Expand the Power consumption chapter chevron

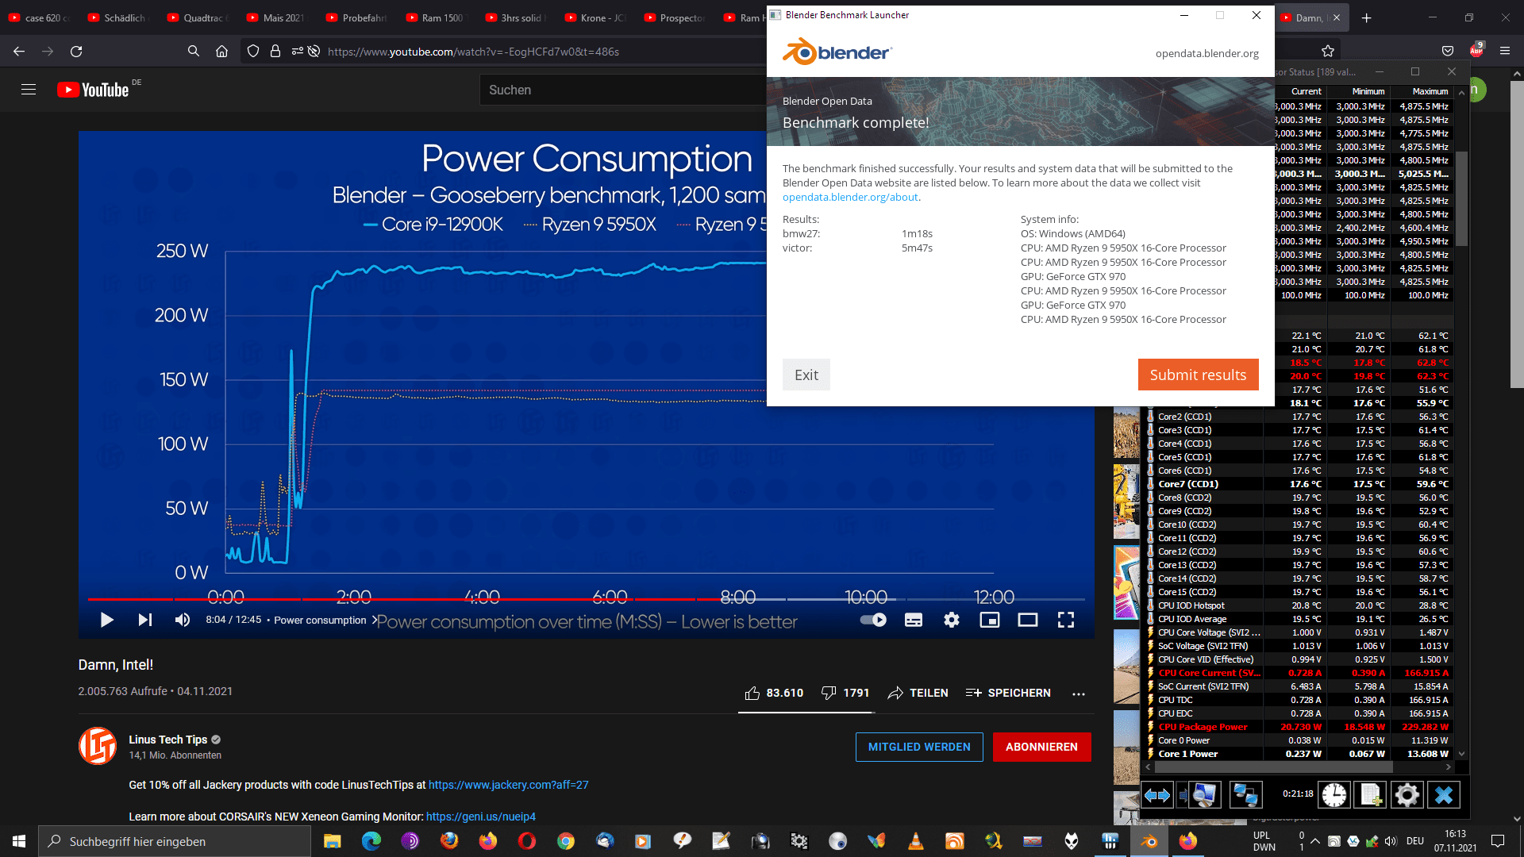[x=374, y=620]
